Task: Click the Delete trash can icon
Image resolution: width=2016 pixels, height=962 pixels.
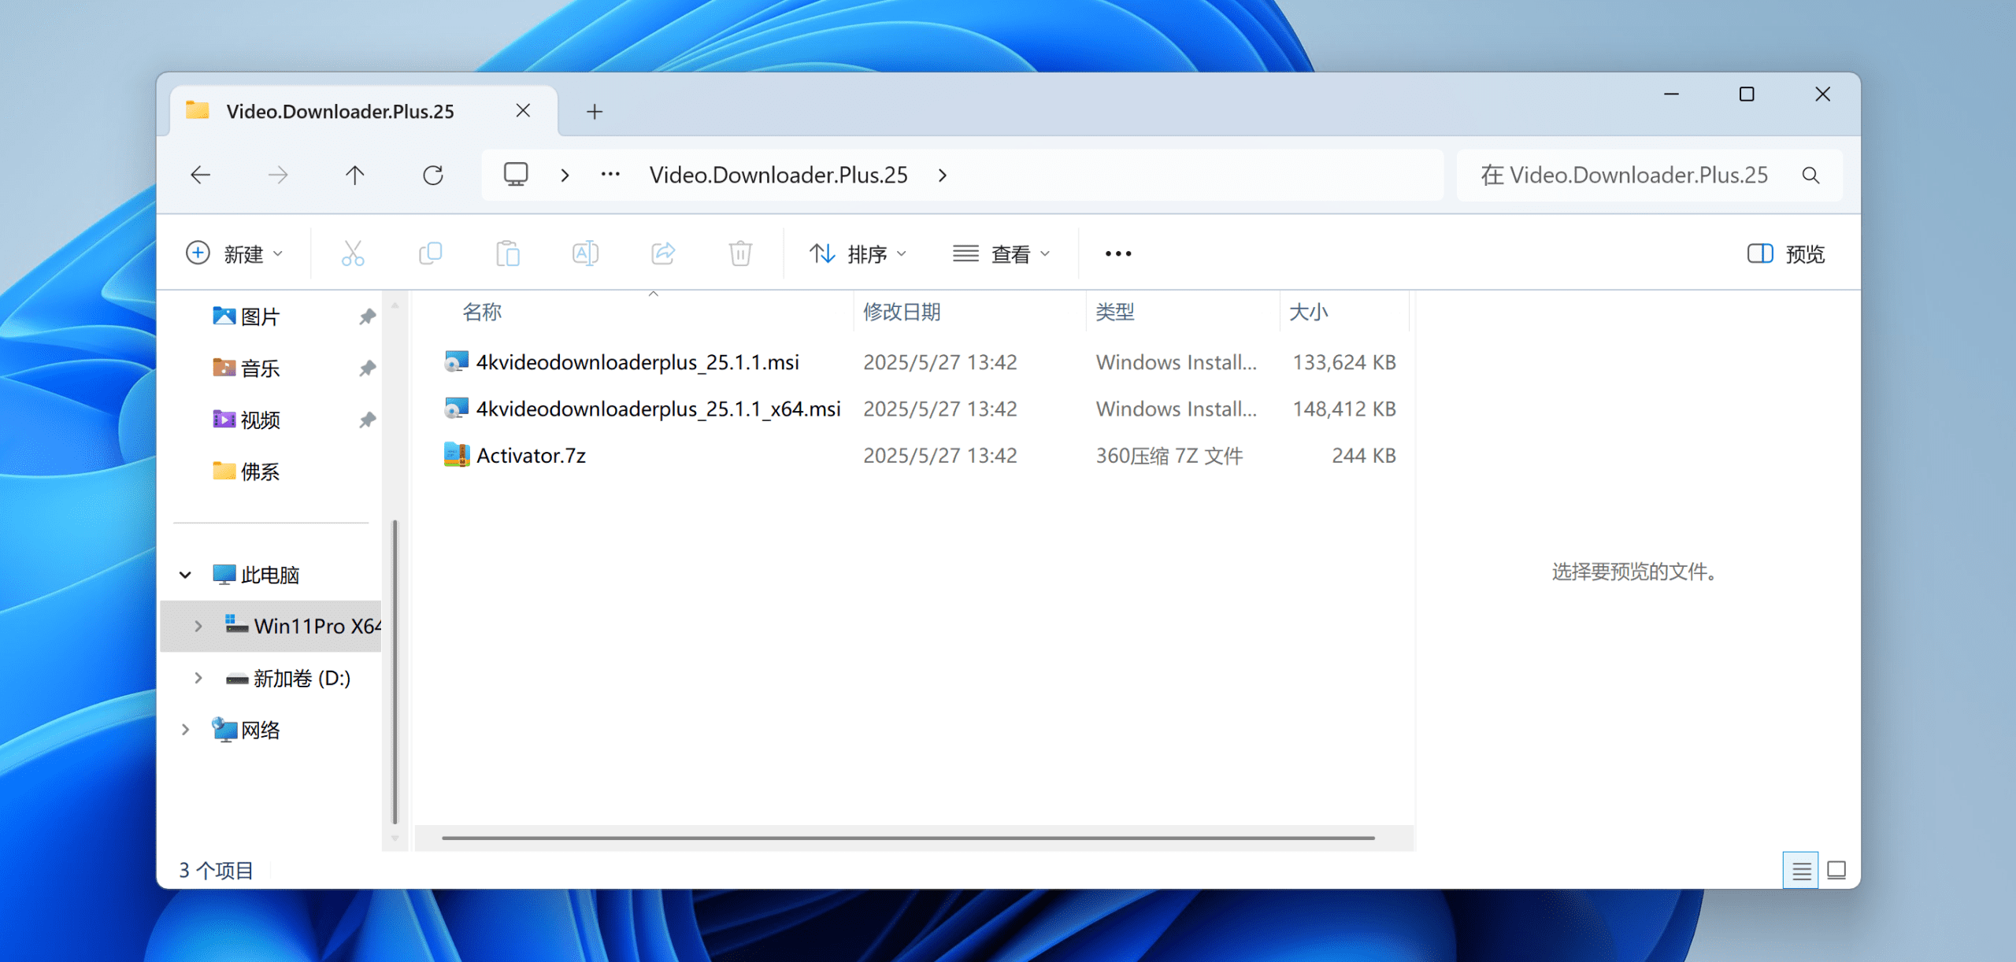Action: click(740, 253)
